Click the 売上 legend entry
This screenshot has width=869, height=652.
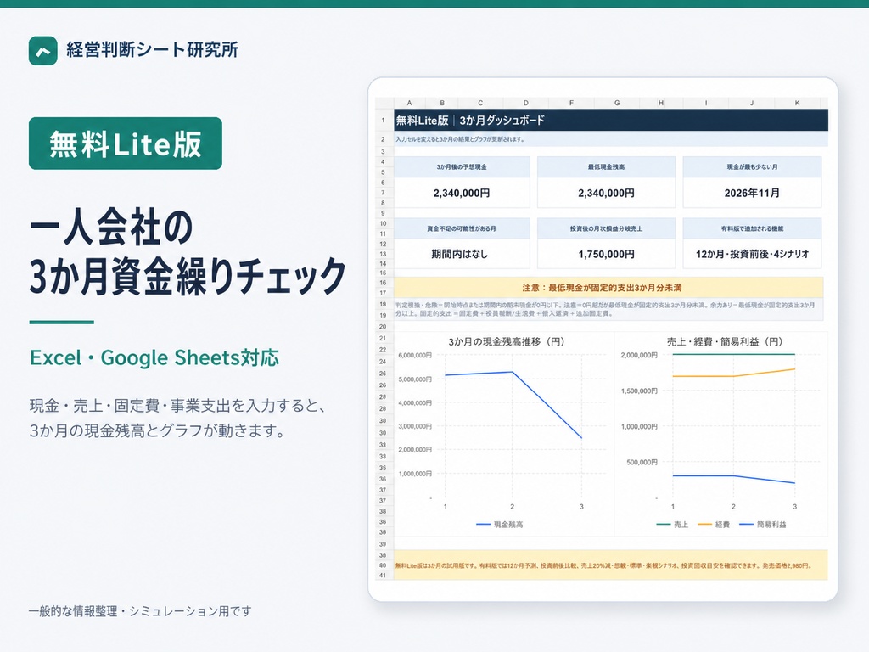(672, 525)
